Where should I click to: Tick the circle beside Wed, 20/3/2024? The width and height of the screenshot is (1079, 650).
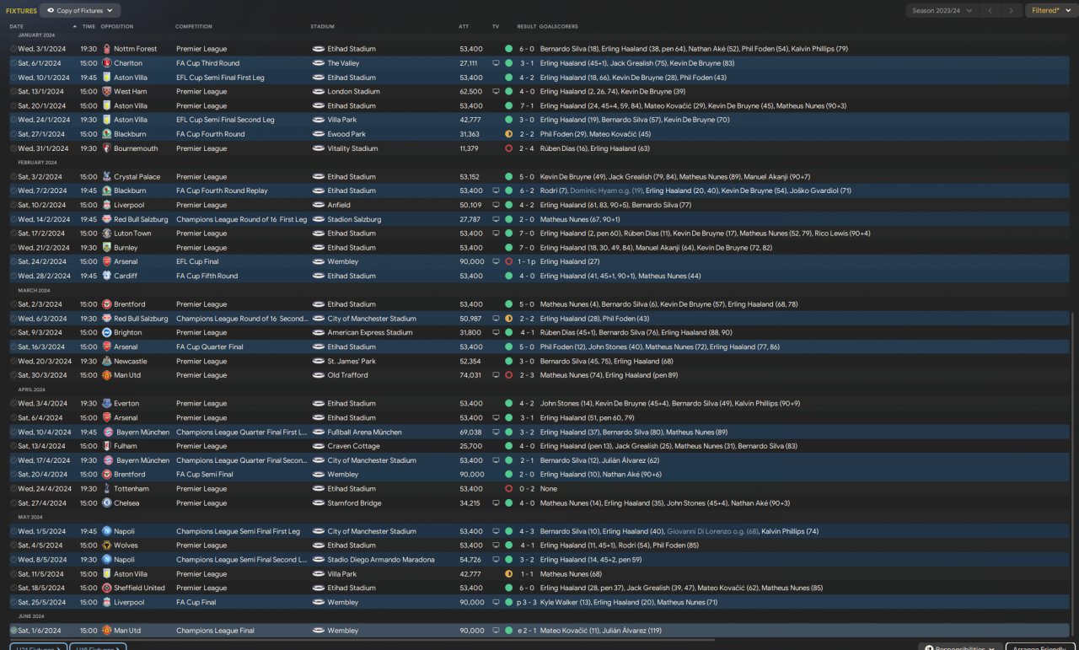point(13,361)
